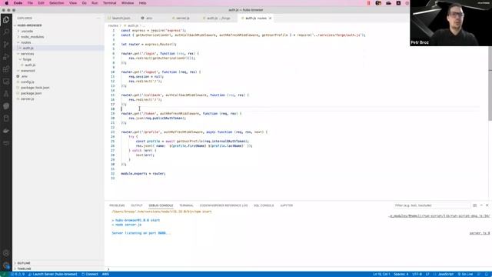Close the bottom panel
The image size is (492, 277).
coord(487,205)
